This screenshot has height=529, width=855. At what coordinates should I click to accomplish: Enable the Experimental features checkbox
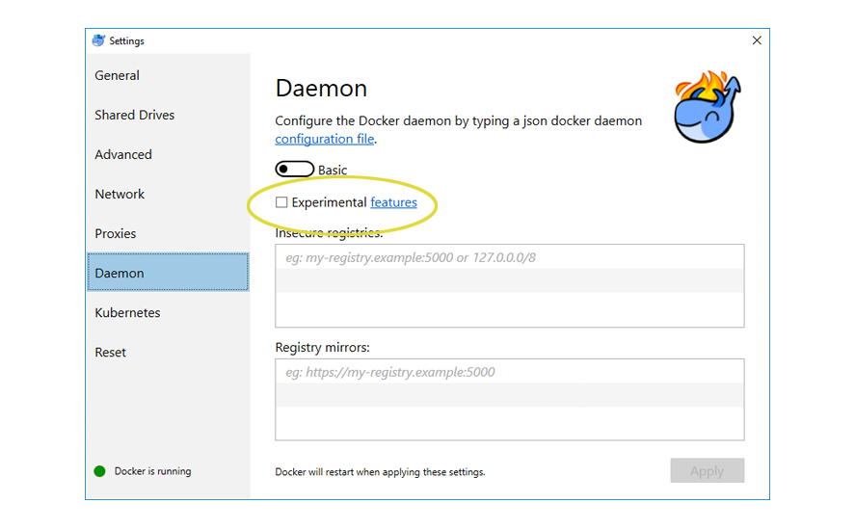click(x=281, y=202)
